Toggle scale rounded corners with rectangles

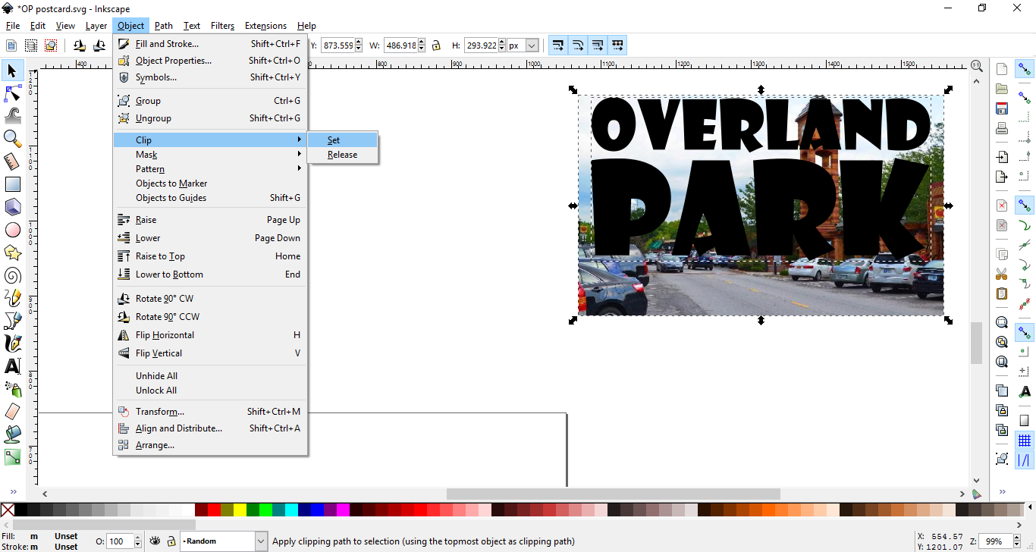578,45
